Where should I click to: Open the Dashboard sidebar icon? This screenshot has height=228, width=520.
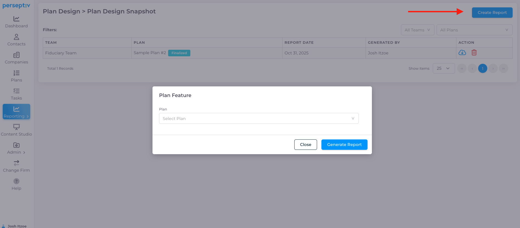point(16,19)
